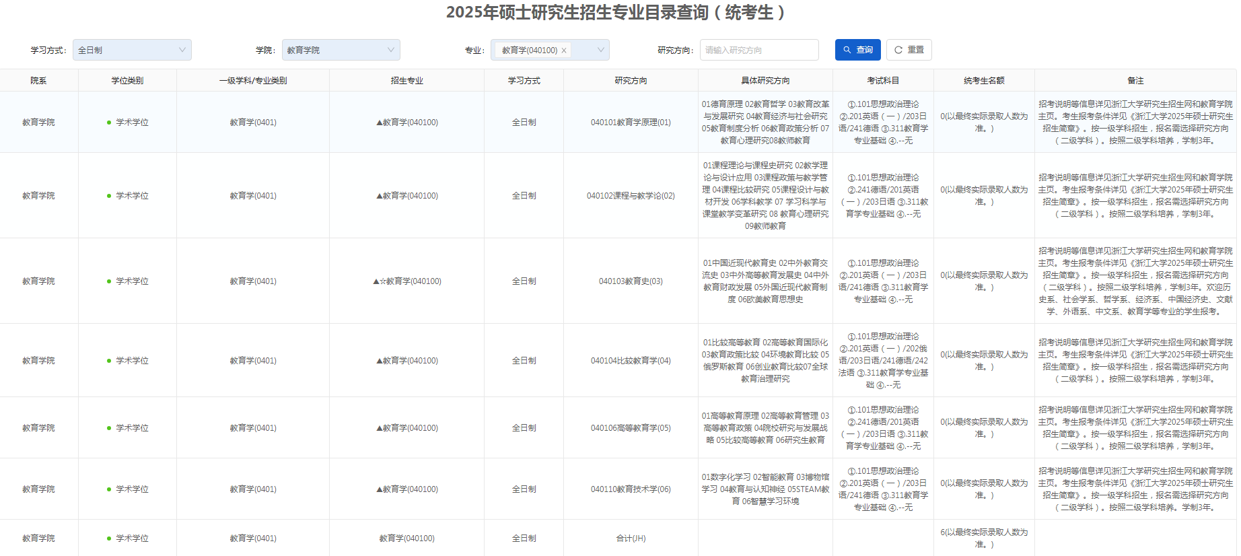The height and width of the screenshot is (556, 1241).
Task: Click the 统考生名额 column header
Action: point(983,81)
